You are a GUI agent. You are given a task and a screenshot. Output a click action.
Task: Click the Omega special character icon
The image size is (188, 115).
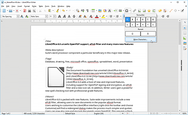[x=127, y=11]
